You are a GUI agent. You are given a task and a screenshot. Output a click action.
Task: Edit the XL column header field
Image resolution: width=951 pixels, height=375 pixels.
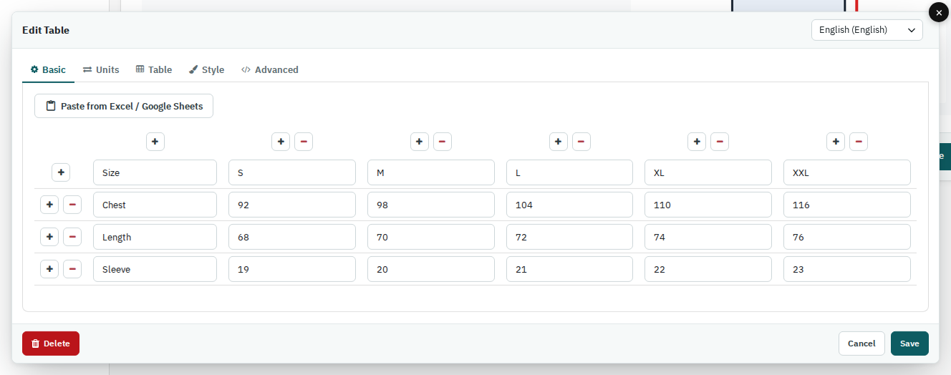click(x=708, y=172)
